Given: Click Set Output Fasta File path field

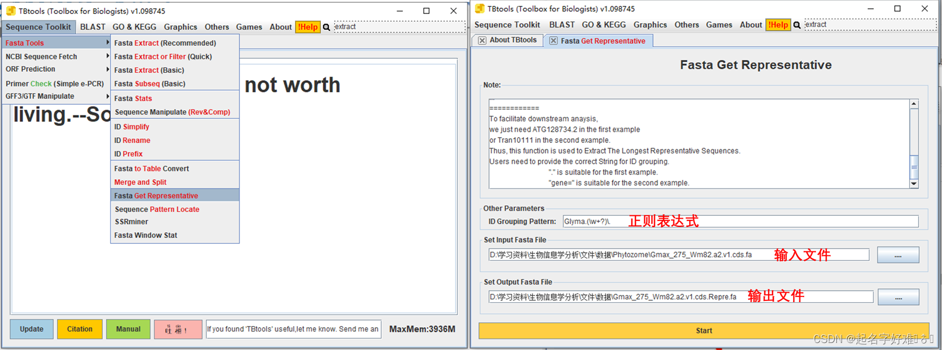Looking at the screenshot, I should (681, 297).
